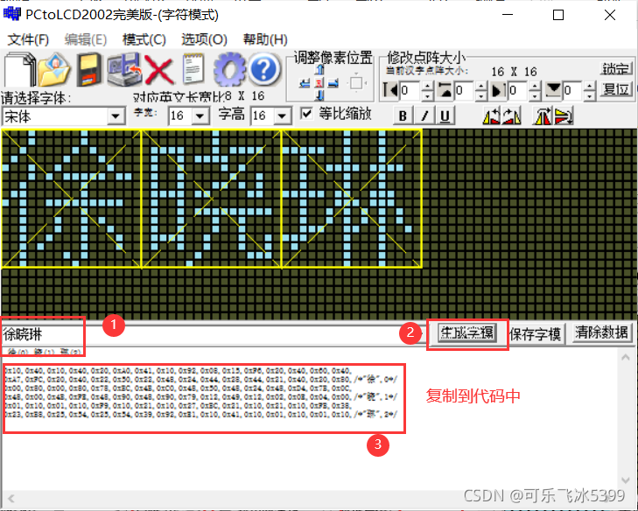Click the red X delete icon
The height and width of the screenshot is (511, 638).
click(x=159, y=70)
